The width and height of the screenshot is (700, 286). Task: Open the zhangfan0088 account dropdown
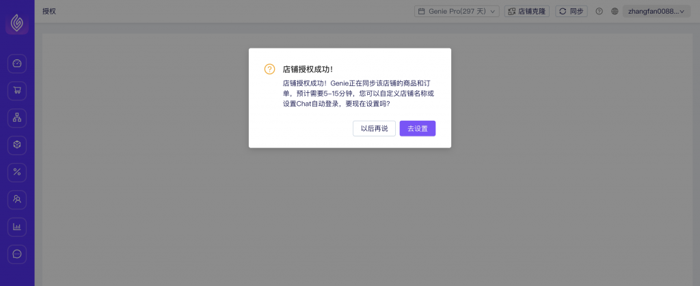(x=657, y=11)
